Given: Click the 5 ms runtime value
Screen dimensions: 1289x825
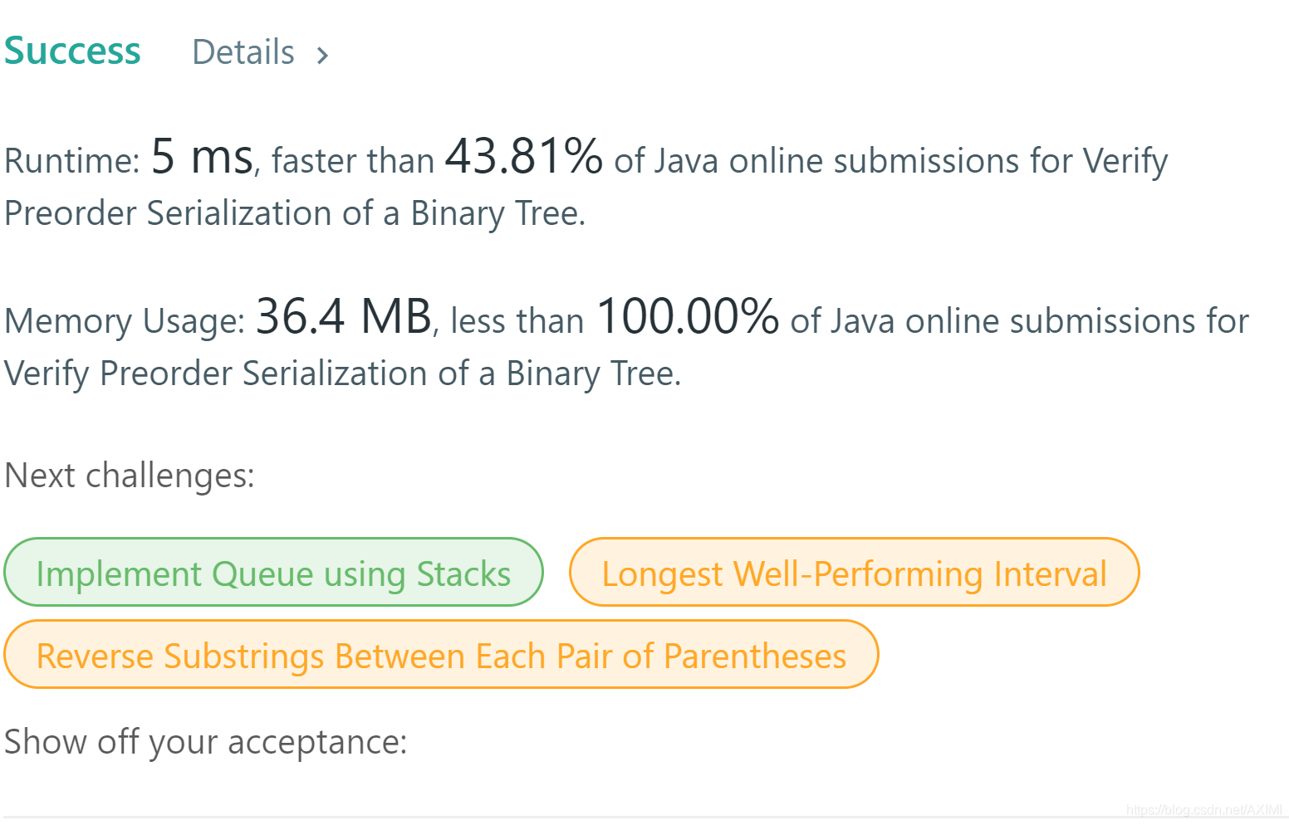Looking at the screenshot, I should (201, 158).
